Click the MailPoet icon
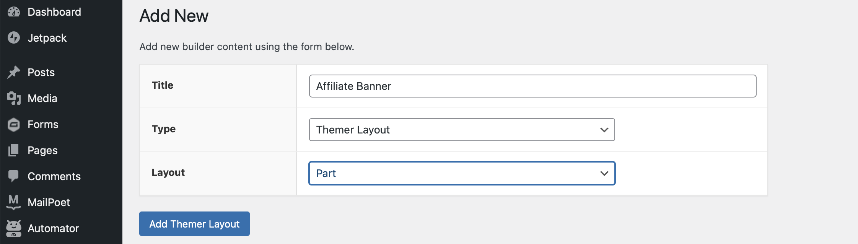The height and width of the screenshot is (244, 858). click(x=14, y=202)
